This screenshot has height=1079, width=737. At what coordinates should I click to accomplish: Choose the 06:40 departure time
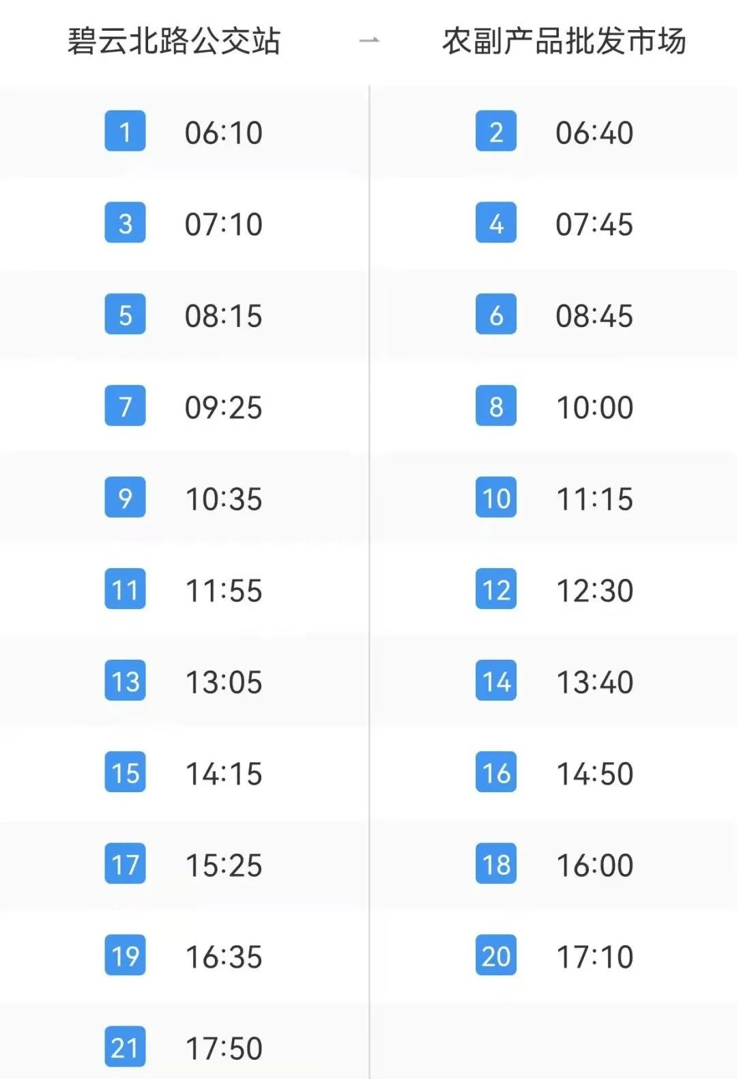point(594,132)
